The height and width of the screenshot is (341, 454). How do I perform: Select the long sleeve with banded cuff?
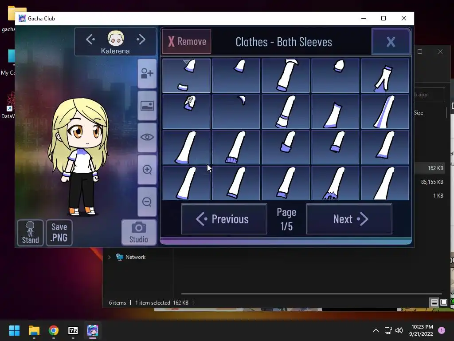[x=286, y=111]
